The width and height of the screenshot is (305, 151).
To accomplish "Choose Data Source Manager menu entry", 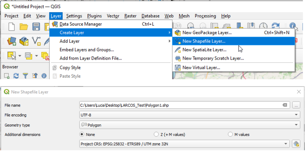I will click(111, 24).
